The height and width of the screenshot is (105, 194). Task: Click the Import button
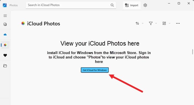tap(132, 5)
